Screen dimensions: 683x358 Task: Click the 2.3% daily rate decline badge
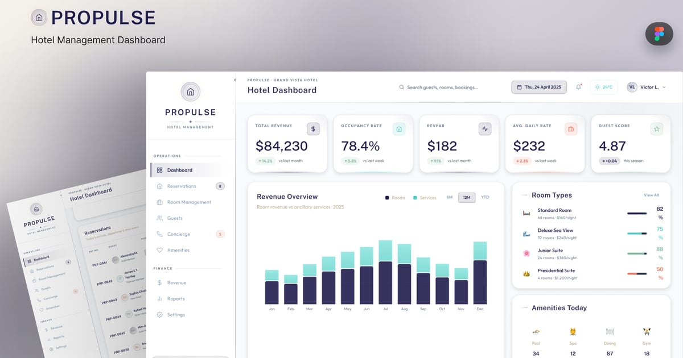[x=522, y=161]
